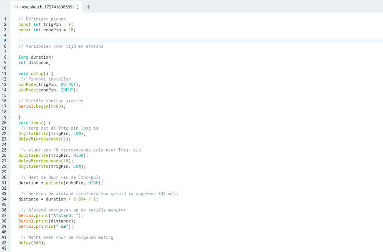Click the delay(500) statement

[32, 243]
